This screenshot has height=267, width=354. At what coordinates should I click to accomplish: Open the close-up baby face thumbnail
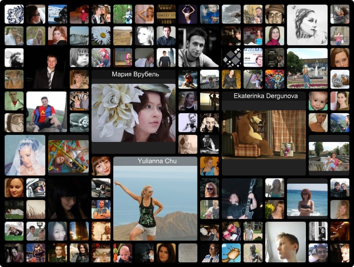click(318, 101)
